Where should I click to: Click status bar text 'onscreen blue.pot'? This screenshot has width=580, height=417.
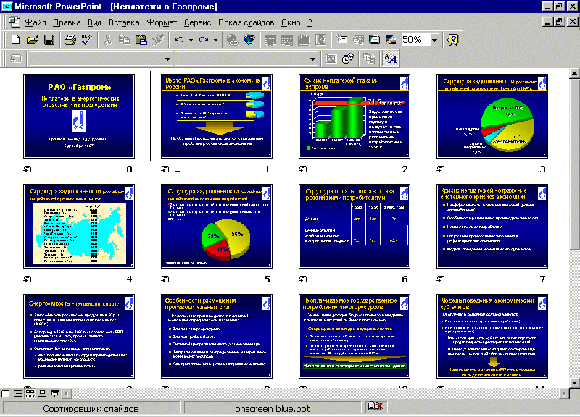click(x=273, y=408)
